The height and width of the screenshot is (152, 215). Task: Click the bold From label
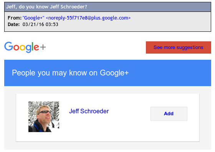point(15,18)
